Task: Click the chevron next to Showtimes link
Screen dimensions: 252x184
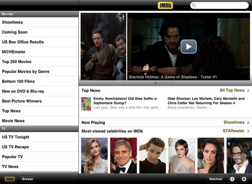Action: point(248,123)
